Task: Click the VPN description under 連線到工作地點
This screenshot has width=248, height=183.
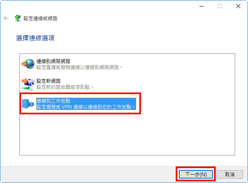Action: click(x=86, y=107)
